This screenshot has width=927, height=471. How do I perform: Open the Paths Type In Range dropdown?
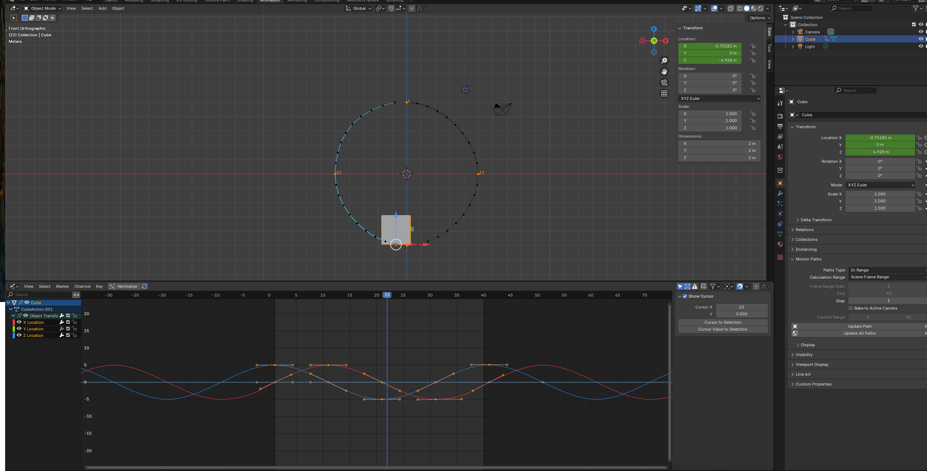(888, 270)
